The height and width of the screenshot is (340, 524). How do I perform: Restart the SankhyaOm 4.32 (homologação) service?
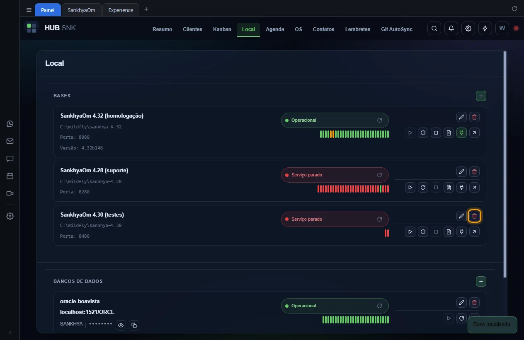[423, 133]
